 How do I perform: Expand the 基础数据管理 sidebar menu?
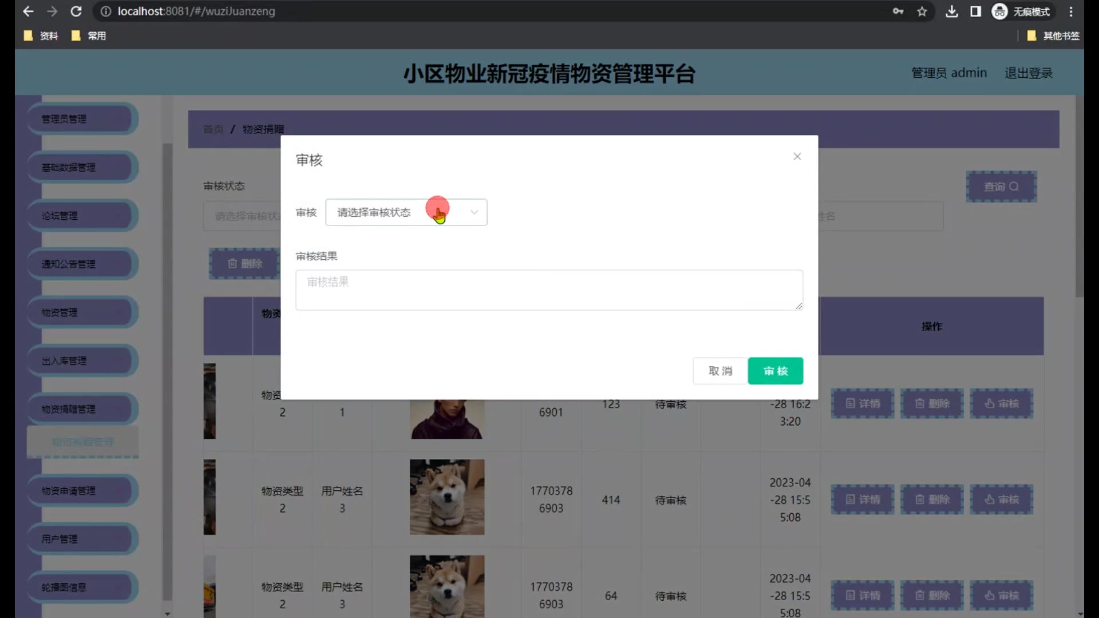click(82, 167)
